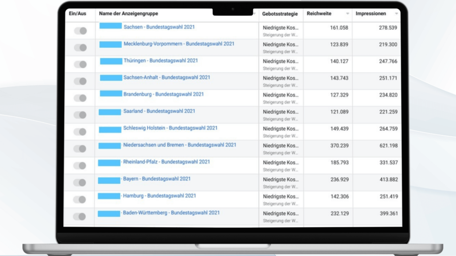Open the Hamburg - Bundestagswahl 2021 link
This screenshot has height=256, width=456.
coord(159,196)
